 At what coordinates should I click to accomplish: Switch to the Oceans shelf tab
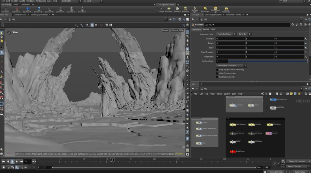(x=16, y=5)
